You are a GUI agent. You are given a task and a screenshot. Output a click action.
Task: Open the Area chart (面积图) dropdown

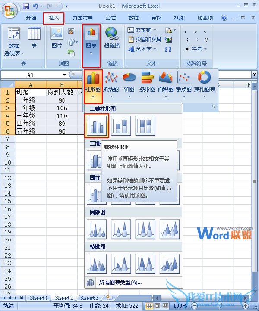coord(166,85)
